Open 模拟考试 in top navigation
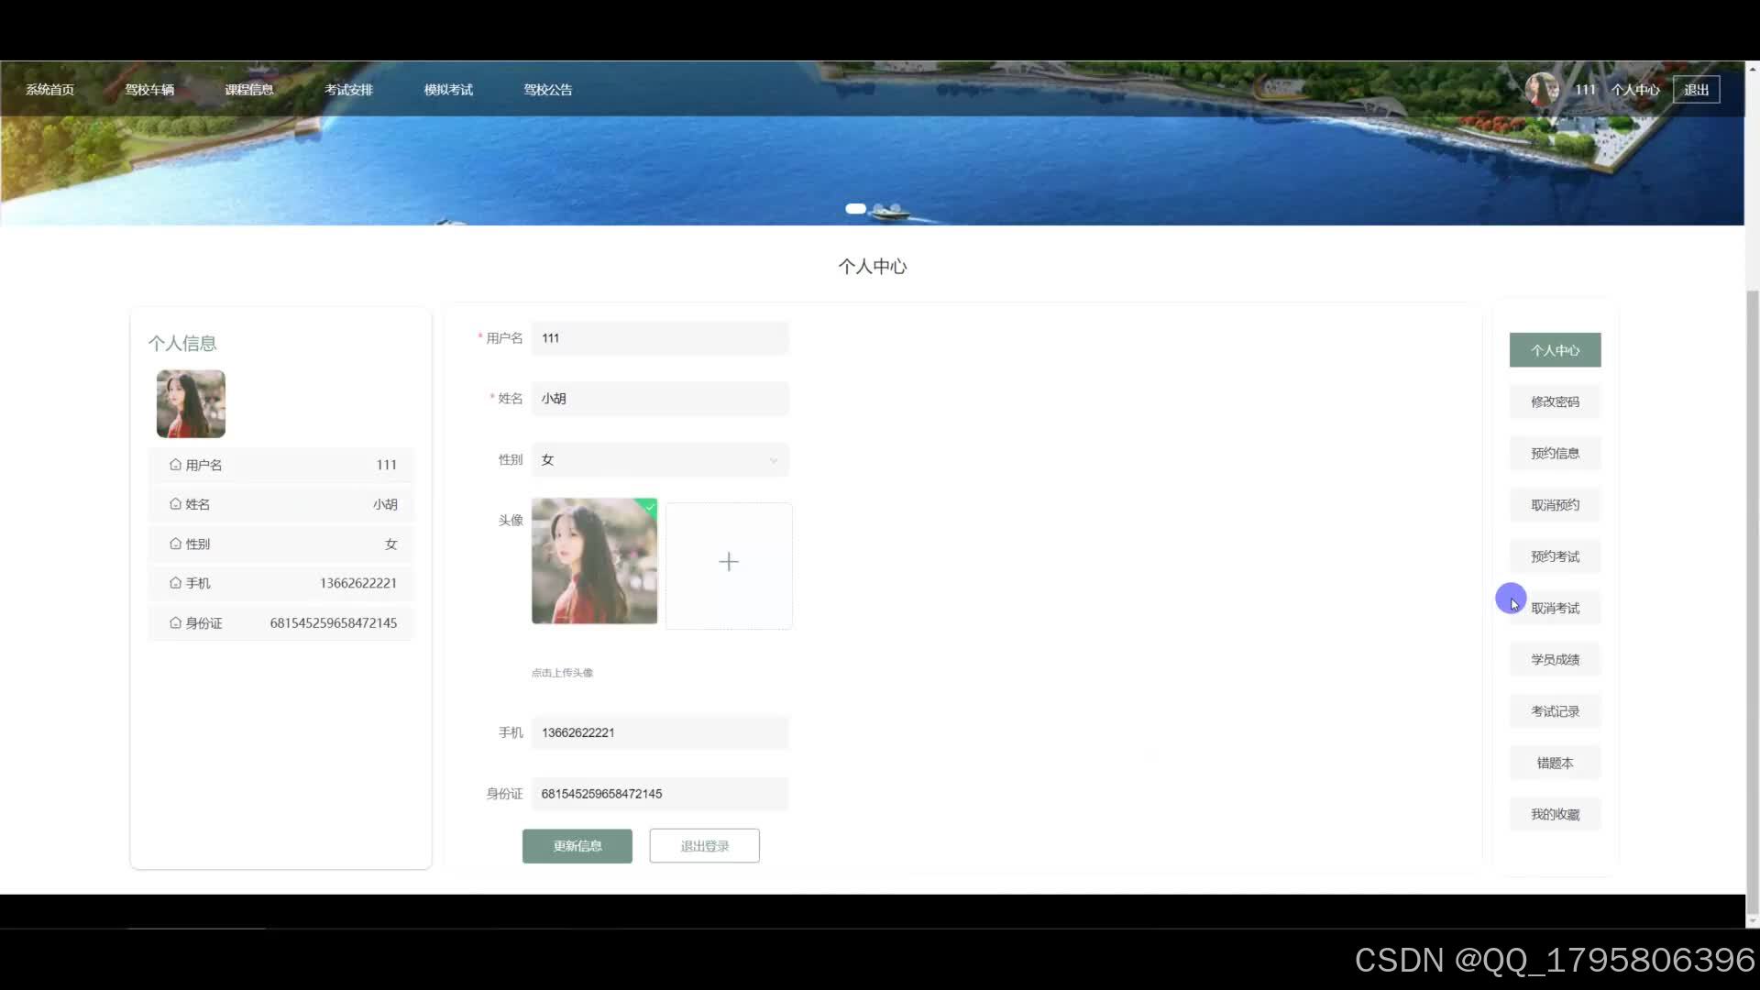Screen dimensions: 1760x990 pos(448,90)
